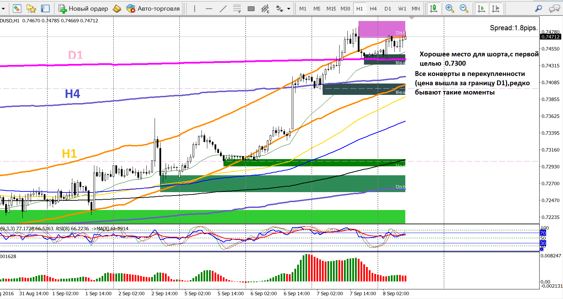Toggle Авто-торговля auto-trading
This screenshot has height=299, width=563.
tap(153, 9)
